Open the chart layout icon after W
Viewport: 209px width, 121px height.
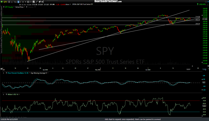[x=28, y=2]
